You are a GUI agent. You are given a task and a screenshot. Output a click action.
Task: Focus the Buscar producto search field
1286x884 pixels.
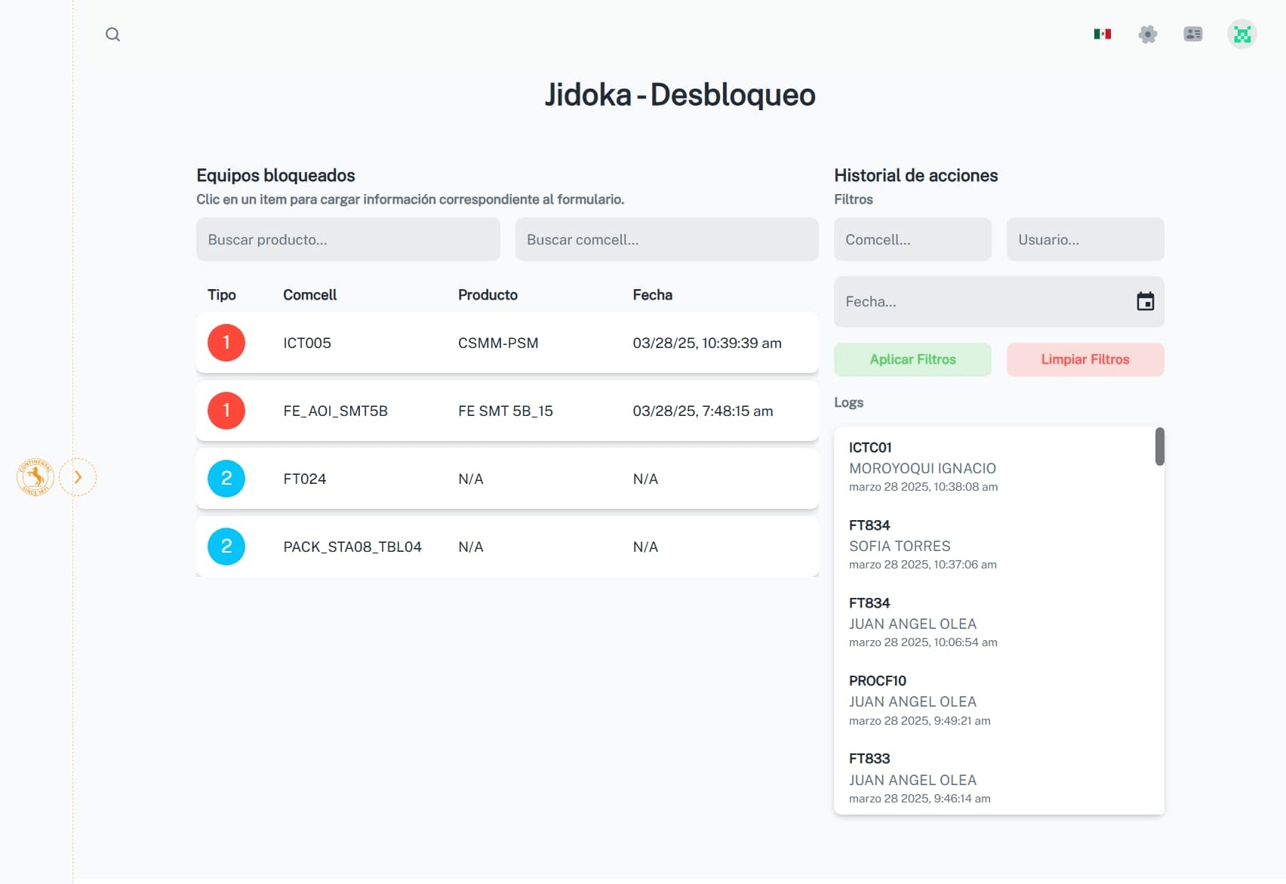click(348, 239)
